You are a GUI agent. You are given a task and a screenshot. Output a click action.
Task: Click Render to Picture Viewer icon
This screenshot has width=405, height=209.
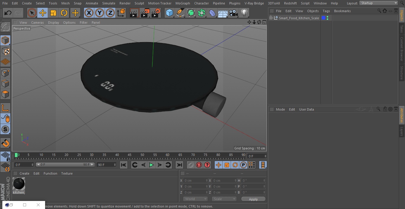pos(145,13)
